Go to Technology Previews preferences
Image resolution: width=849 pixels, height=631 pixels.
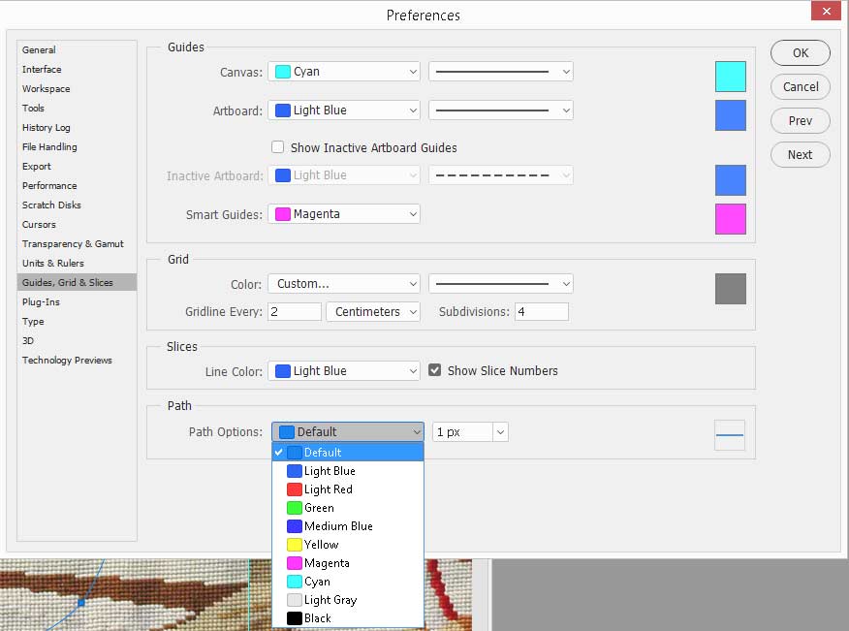click(67, 361)
